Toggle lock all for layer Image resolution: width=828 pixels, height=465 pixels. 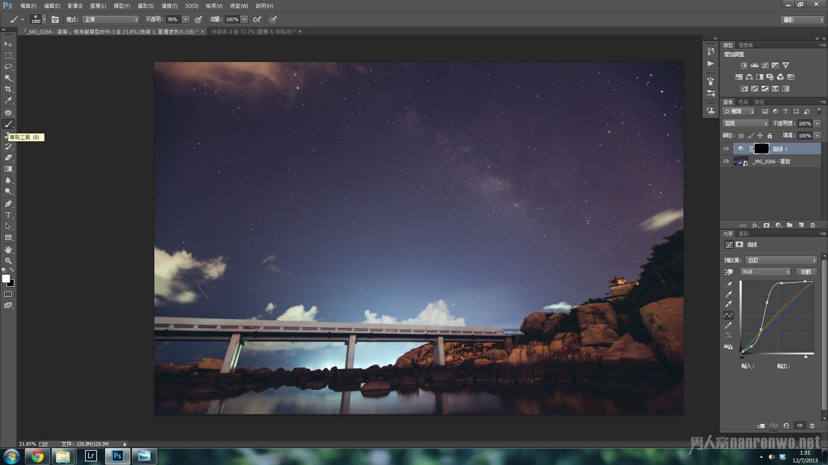(x=770, y=136)
